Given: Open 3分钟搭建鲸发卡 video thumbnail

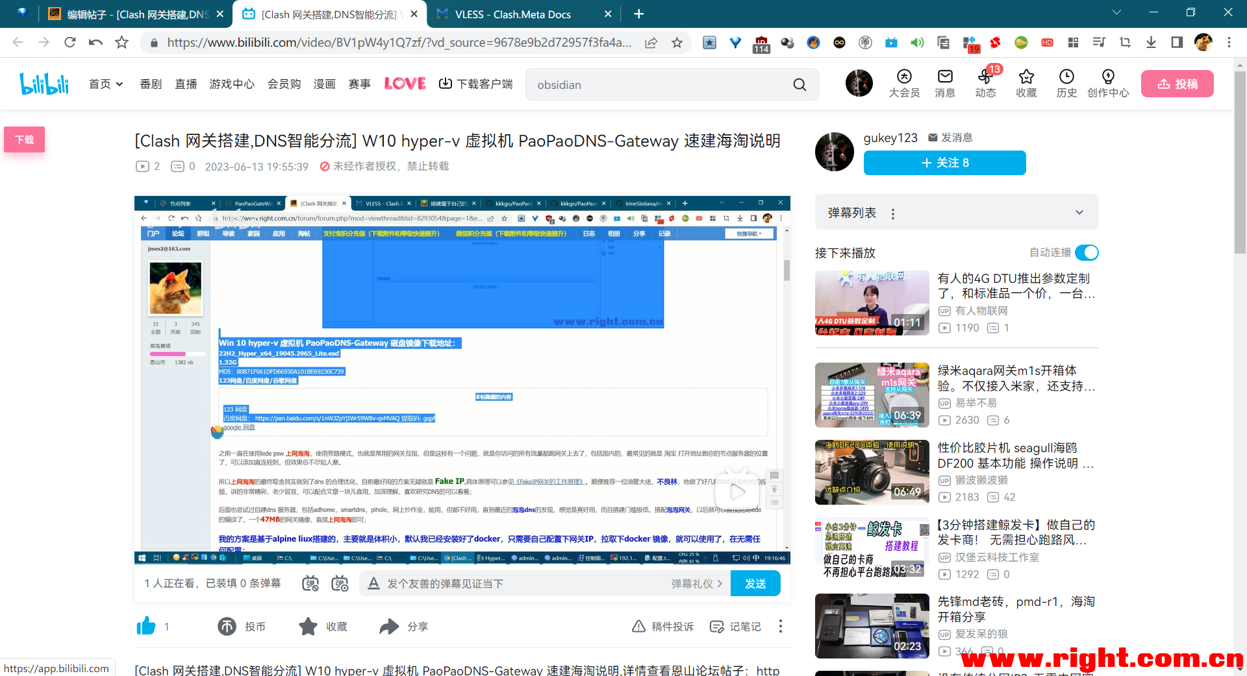Looking at the screenshot, I should click(x=872, y=549).
